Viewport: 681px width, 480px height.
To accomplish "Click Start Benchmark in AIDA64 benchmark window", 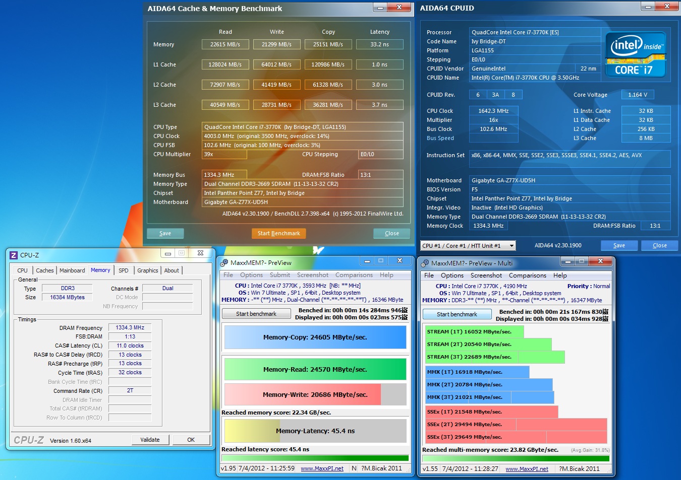I will click(278, 233).
